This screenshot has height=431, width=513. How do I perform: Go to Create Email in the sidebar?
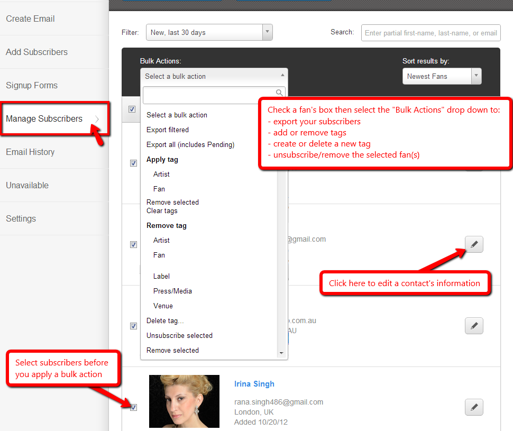tap(31, 19)
